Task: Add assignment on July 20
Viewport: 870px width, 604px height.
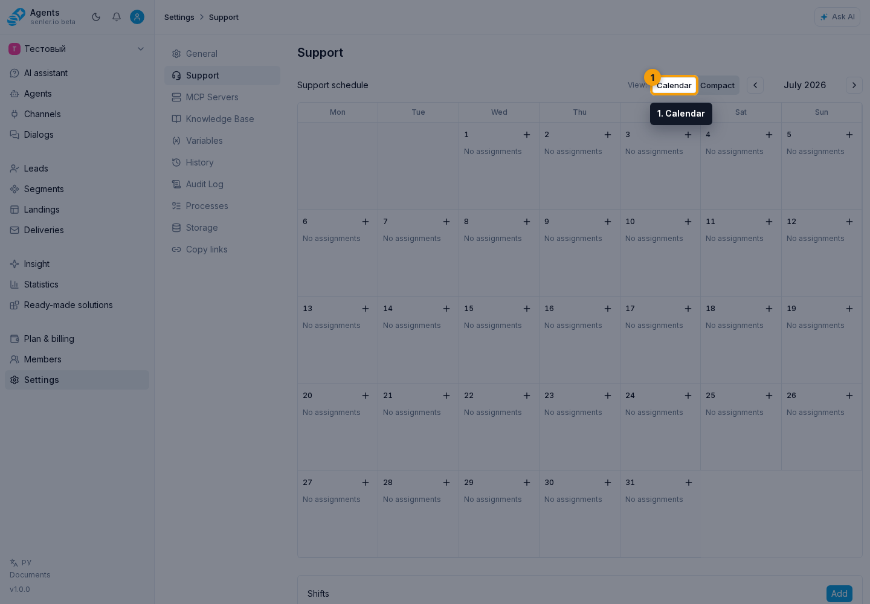Action: tap(366, 396)
